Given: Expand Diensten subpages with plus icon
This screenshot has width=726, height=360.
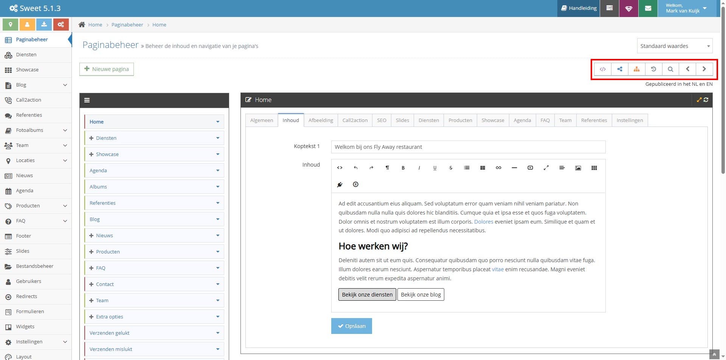Looking at the screenshot, I should pyautogui.click(x=91, y=138).
